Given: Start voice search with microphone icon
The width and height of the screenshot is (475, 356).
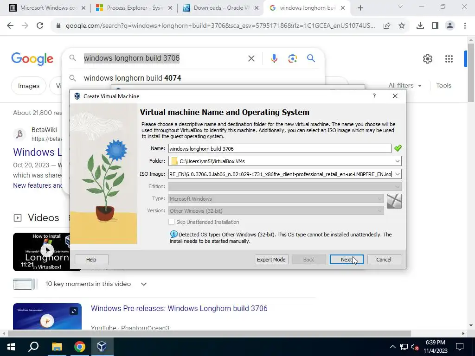Looking at the screenshot, I should click(274, 58).
